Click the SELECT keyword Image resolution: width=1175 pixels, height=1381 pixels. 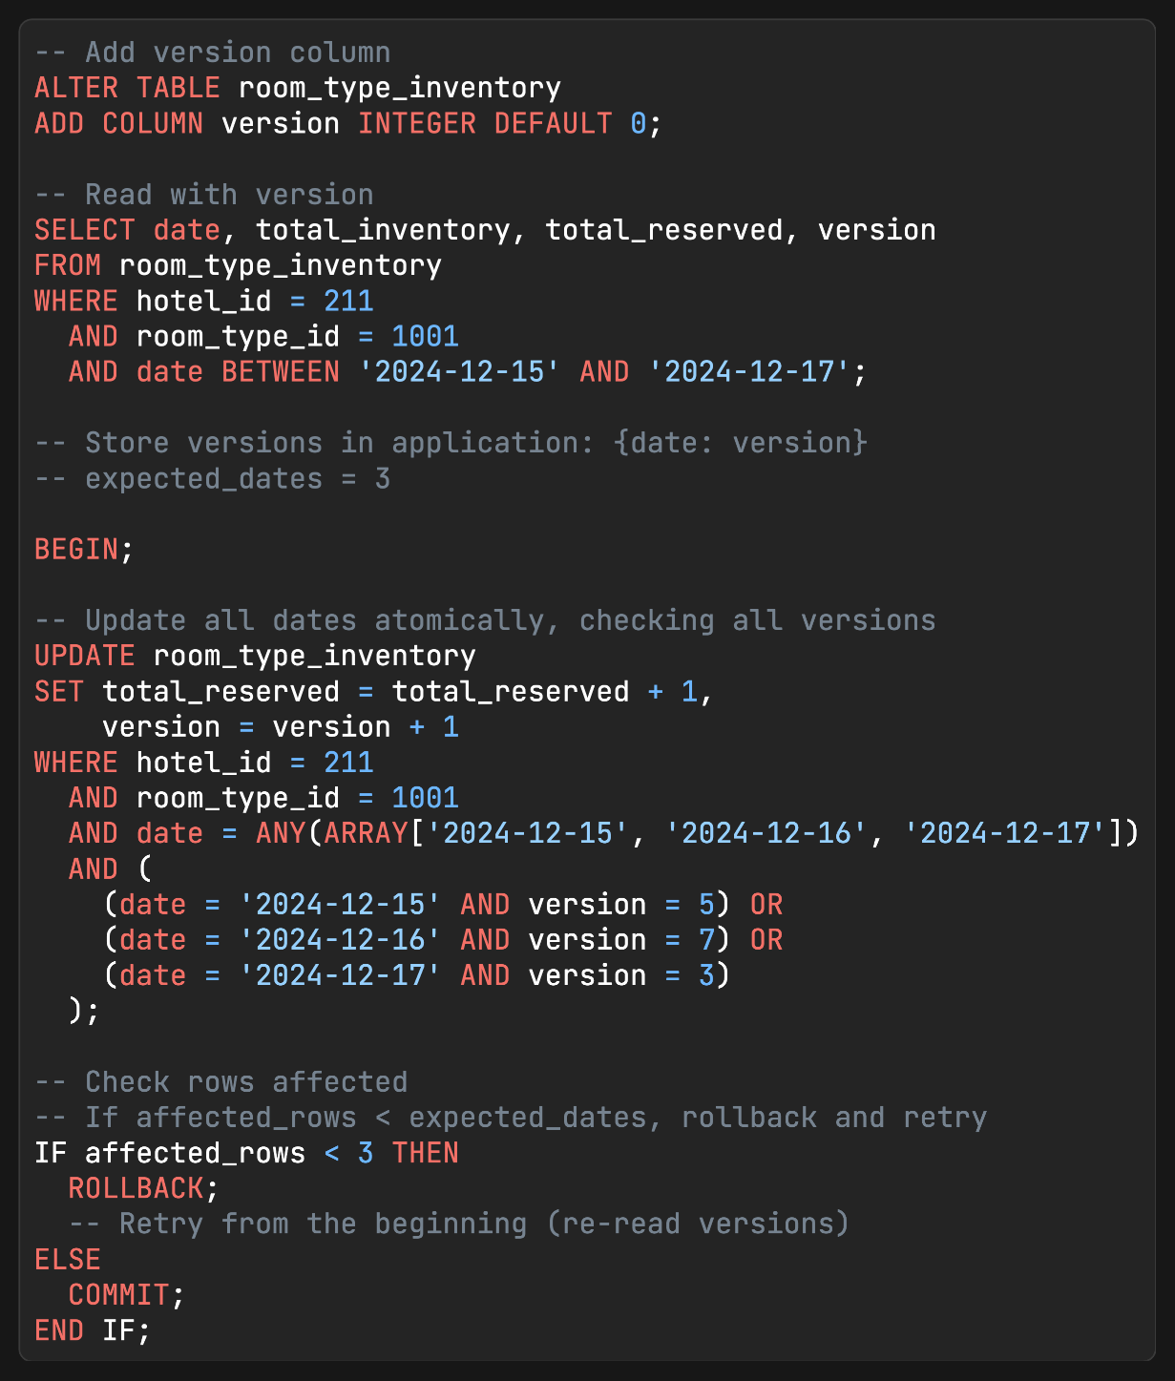point(85,230)
